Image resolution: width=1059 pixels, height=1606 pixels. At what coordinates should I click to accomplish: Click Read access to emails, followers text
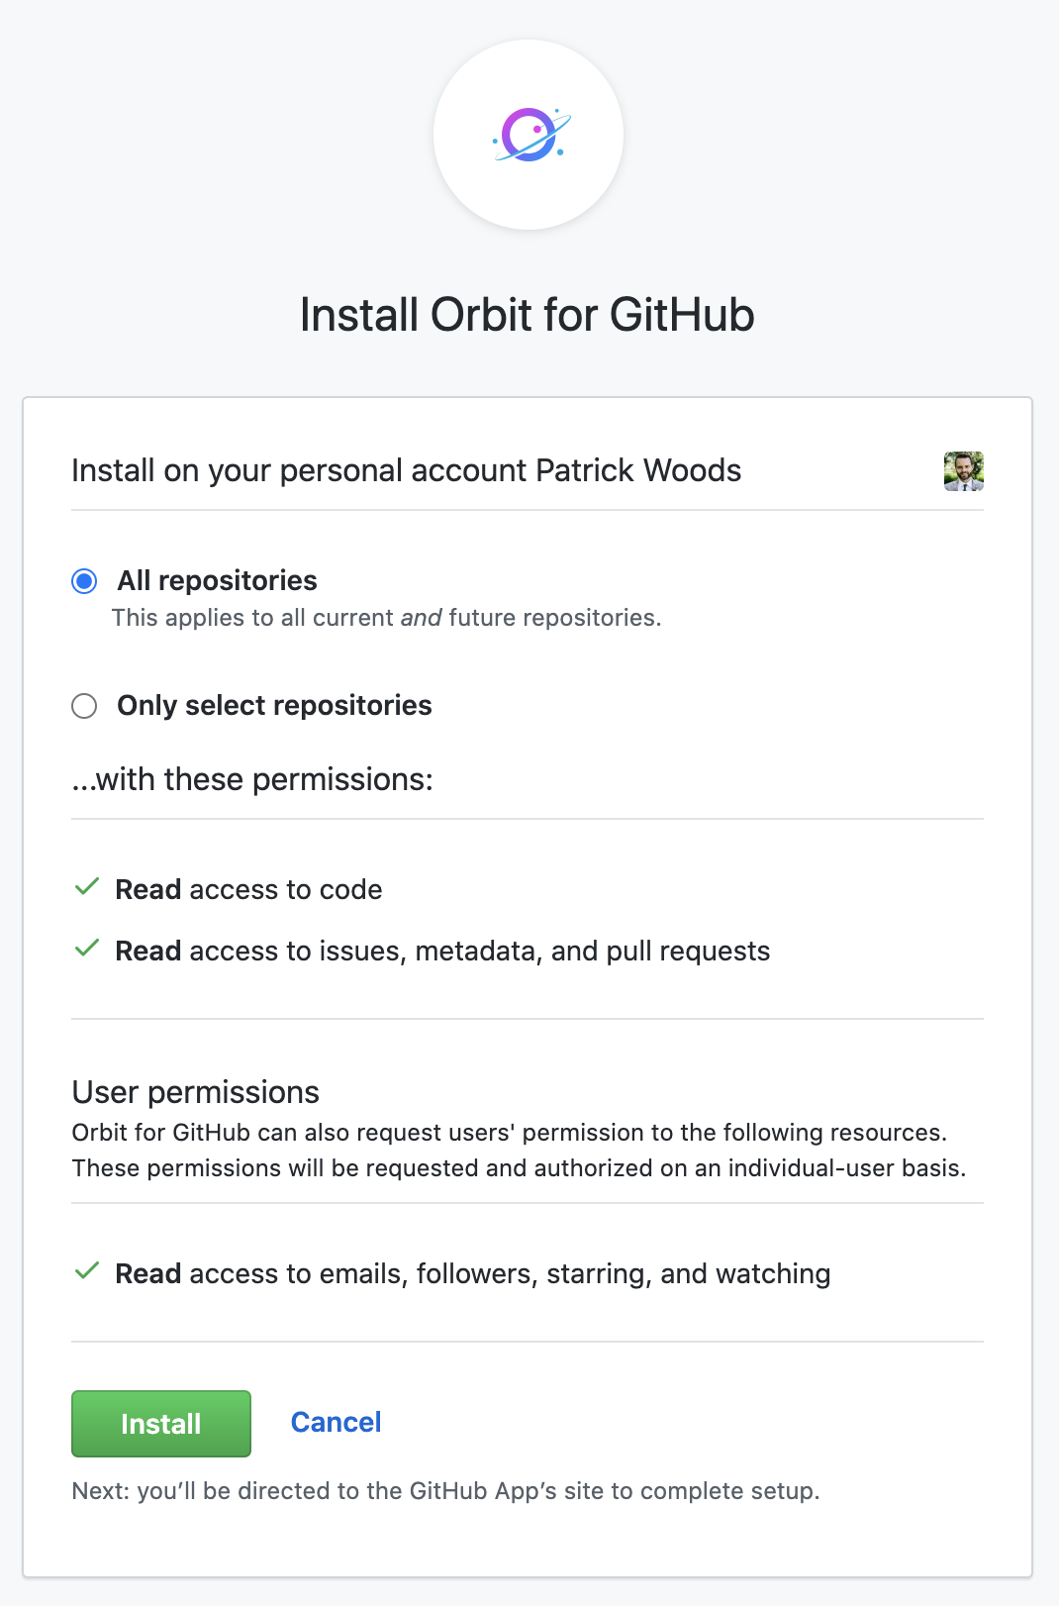pyautogui.click(x=472, y=1274)
